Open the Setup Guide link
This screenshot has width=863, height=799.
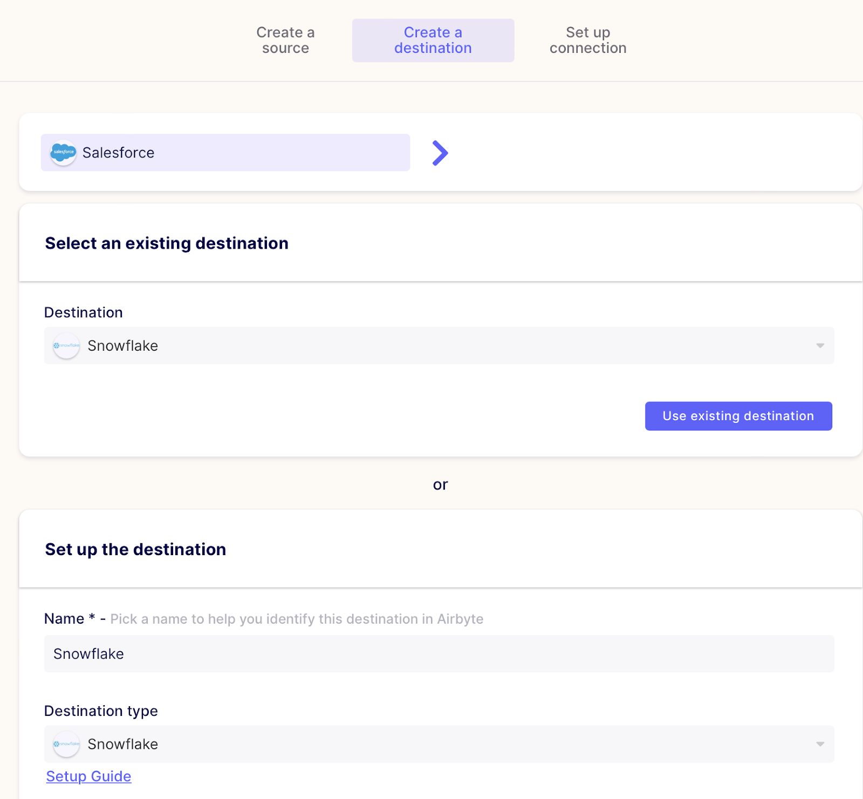[88, 776]
